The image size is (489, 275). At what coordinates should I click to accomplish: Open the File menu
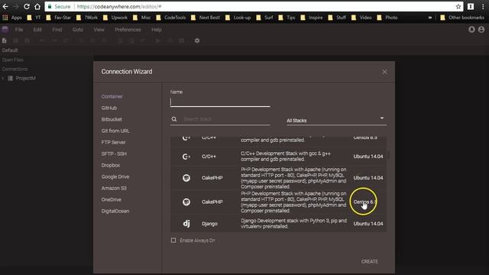19,30
